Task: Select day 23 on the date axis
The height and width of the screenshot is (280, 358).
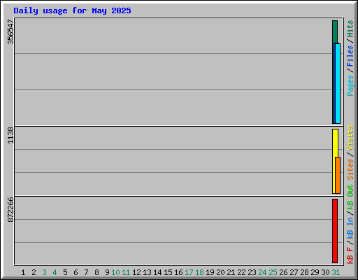Action: pyautogui.click(x=252, y=272)
